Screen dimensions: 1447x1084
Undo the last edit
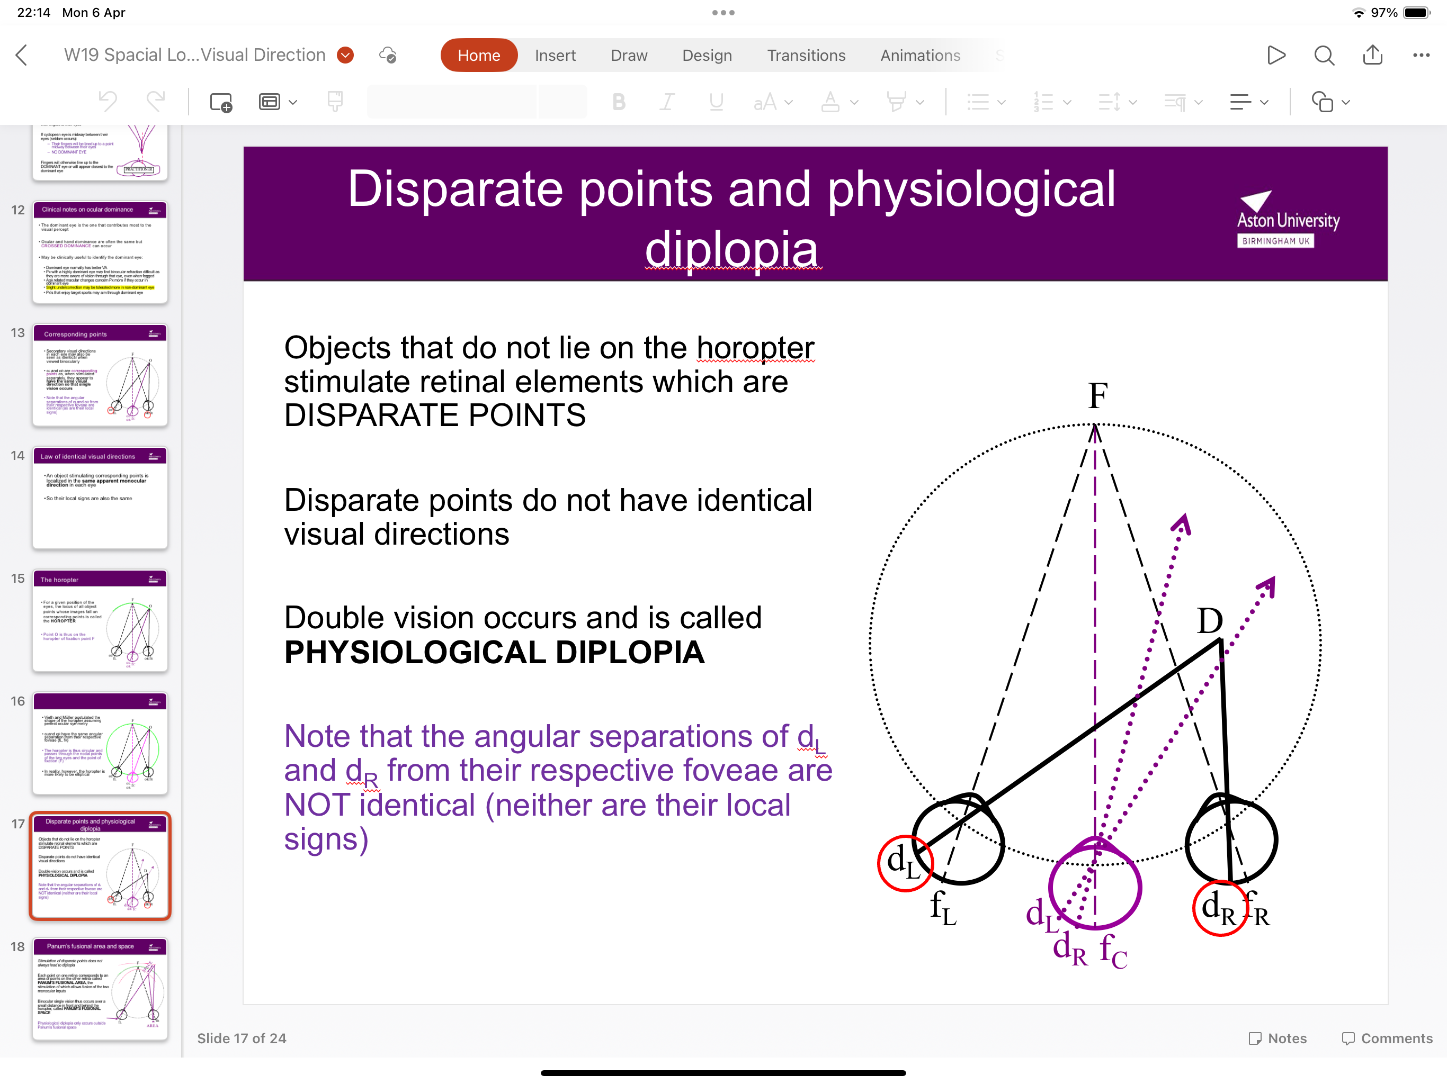pyautogui.click(x=108, y=101)
